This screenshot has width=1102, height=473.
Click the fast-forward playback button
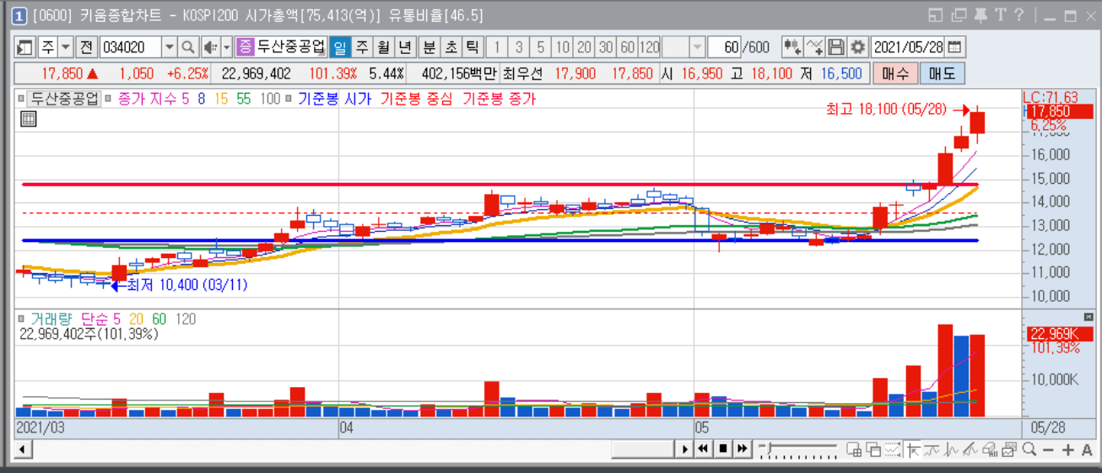click(x=743, y=449)
